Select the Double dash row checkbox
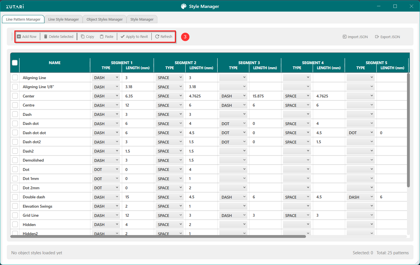The height and width of the screenshot is (265, 420). click(15, 197)
